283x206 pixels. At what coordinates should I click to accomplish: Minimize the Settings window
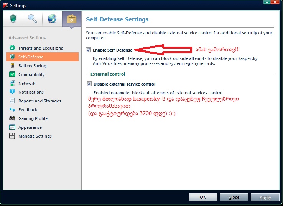coord(267,2)
